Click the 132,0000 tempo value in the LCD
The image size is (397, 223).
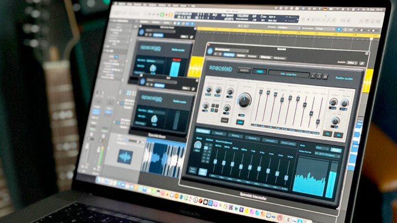(x=242, y=16)
